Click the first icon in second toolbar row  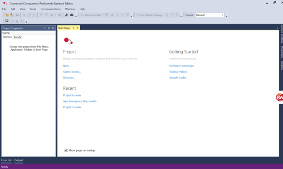click(7, 21)
